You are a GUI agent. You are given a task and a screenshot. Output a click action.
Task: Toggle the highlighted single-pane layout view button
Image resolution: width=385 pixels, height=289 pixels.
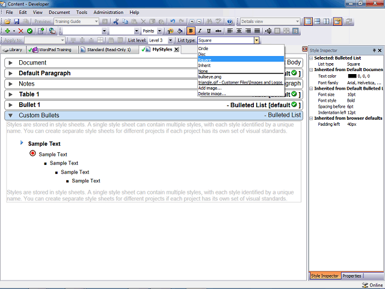tap(308, 22)
